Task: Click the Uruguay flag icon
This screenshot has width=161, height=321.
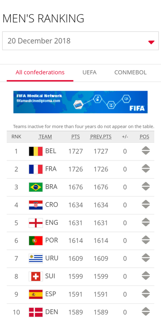Action: pos(36,258)
